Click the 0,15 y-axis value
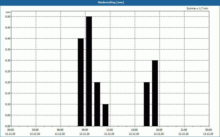 8,93
